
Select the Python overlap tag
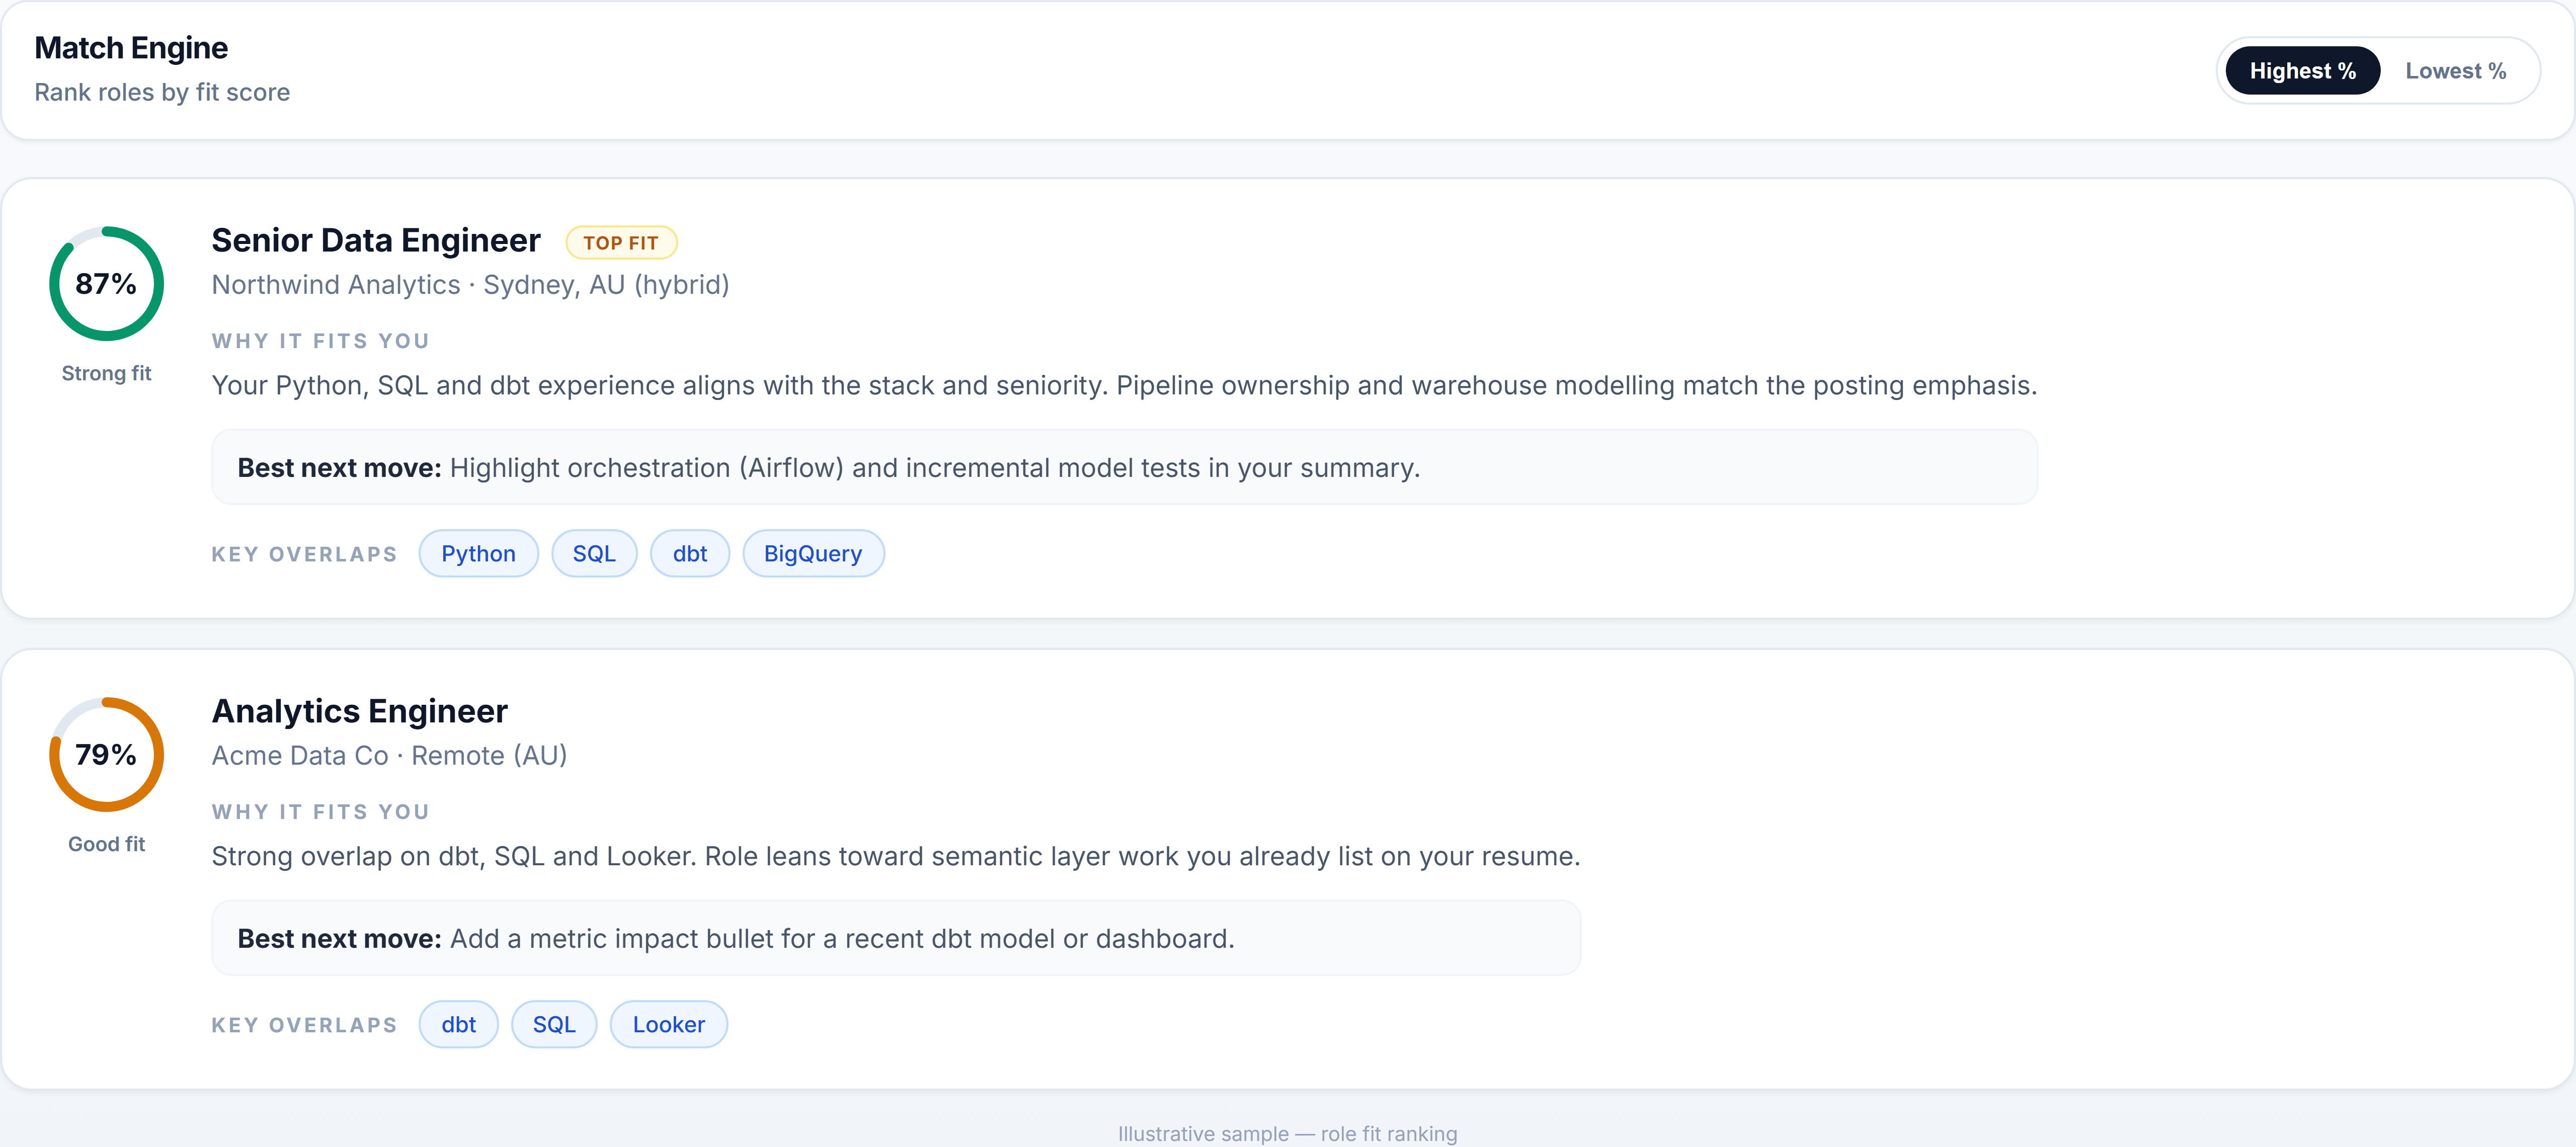(478, 554)
